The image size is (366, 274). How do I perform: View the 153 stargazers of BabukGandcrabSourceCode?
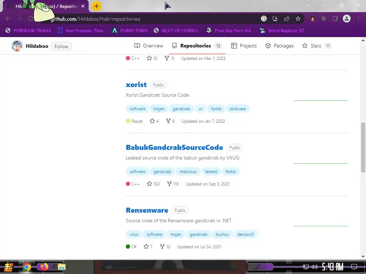153,184
